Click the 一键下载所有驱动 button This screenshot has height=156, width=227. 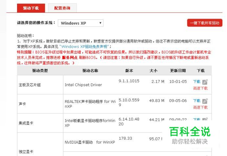pyautogui.click(x=205, y=23)
